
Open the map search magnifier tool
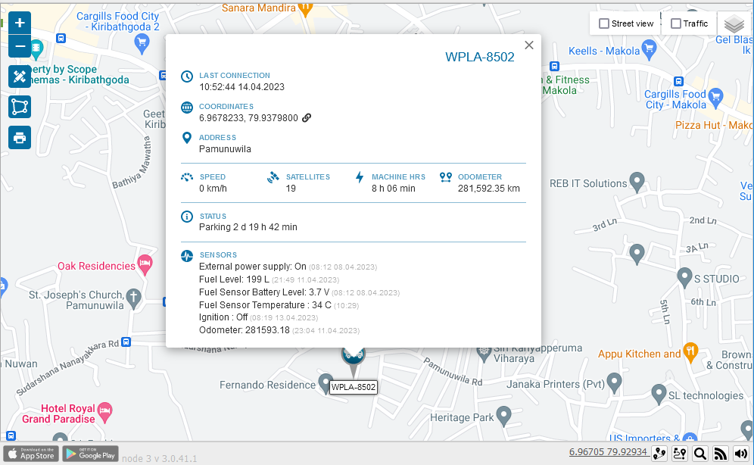700,453
